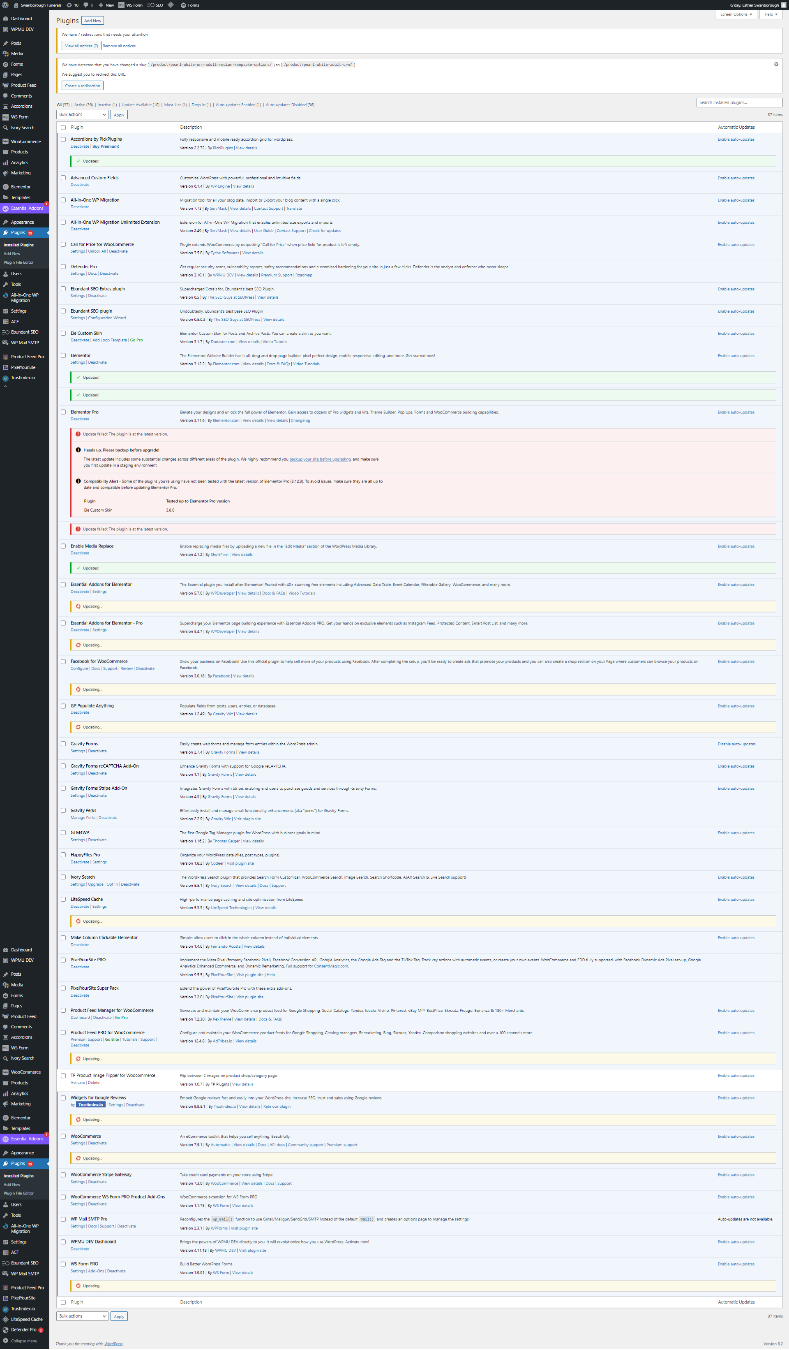Viewport: 789px width, 1350px height.
Task: Tick the Advanced Custom Fields checkbox
Action: tap(63, 178)
